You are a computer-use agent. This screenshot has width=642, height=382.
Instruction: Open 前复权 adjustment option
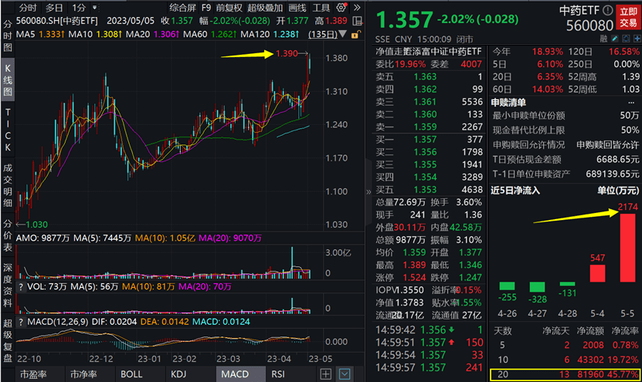click(229, 8)
